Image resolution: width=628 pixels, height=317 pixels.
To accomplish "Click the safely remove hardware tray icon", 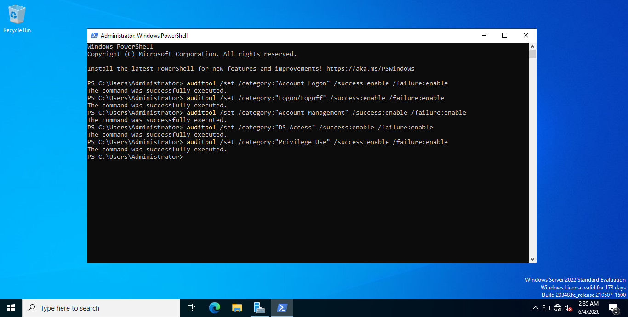I will tap(547, 308).
